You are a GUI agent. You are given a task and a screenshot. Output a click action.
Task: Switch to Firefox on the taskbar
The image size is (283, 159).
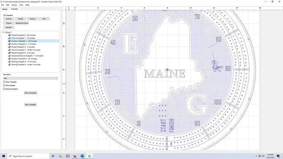(75, 156)
